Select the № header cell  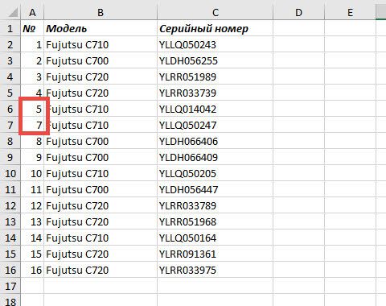pos(32,28)
